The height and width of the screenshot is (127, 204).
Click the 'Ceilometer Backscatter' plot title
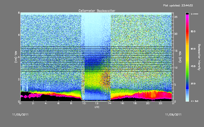coord(97,11)
